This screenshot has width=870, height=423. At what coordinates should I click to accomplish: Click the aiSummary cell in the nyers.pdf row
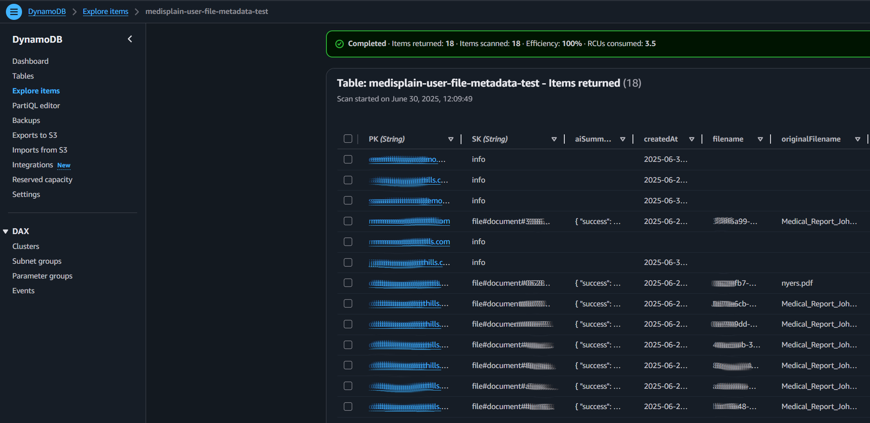[598, 283]
